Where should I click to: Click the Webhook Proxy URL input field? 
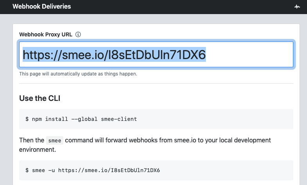click(x=156, y=54)
